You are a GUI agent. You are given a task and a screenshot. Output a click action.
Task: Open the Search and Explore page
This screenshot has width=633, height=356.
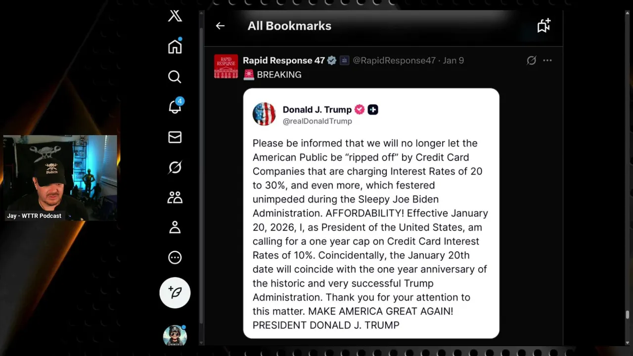[x=175, y=77]
